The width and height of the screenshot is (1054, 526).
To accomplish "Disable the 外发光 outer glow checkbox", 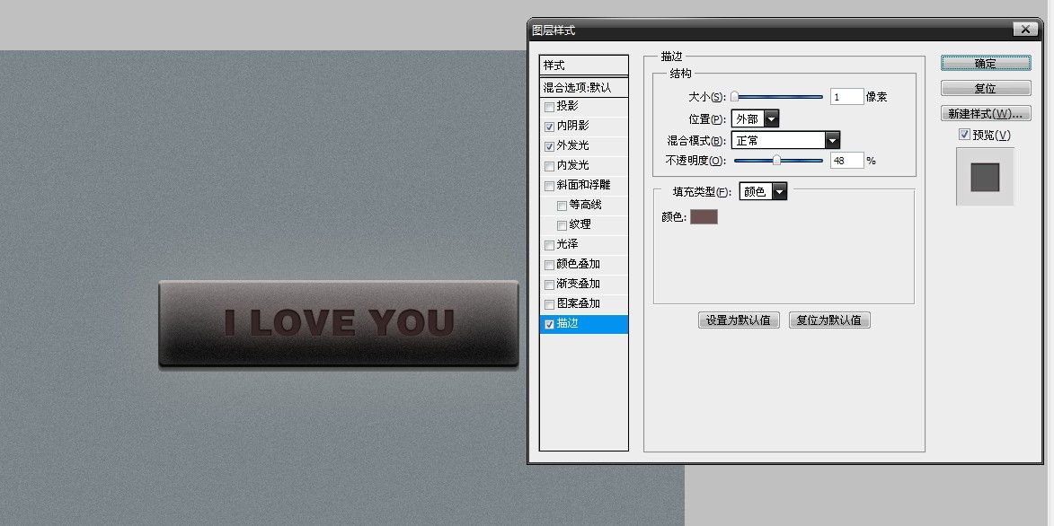I will pyautogui.click(x=550, y=146).
